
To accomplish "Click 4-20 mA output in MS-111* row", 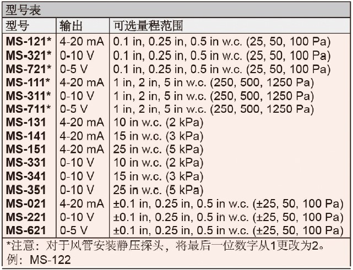I will point(82,82).
